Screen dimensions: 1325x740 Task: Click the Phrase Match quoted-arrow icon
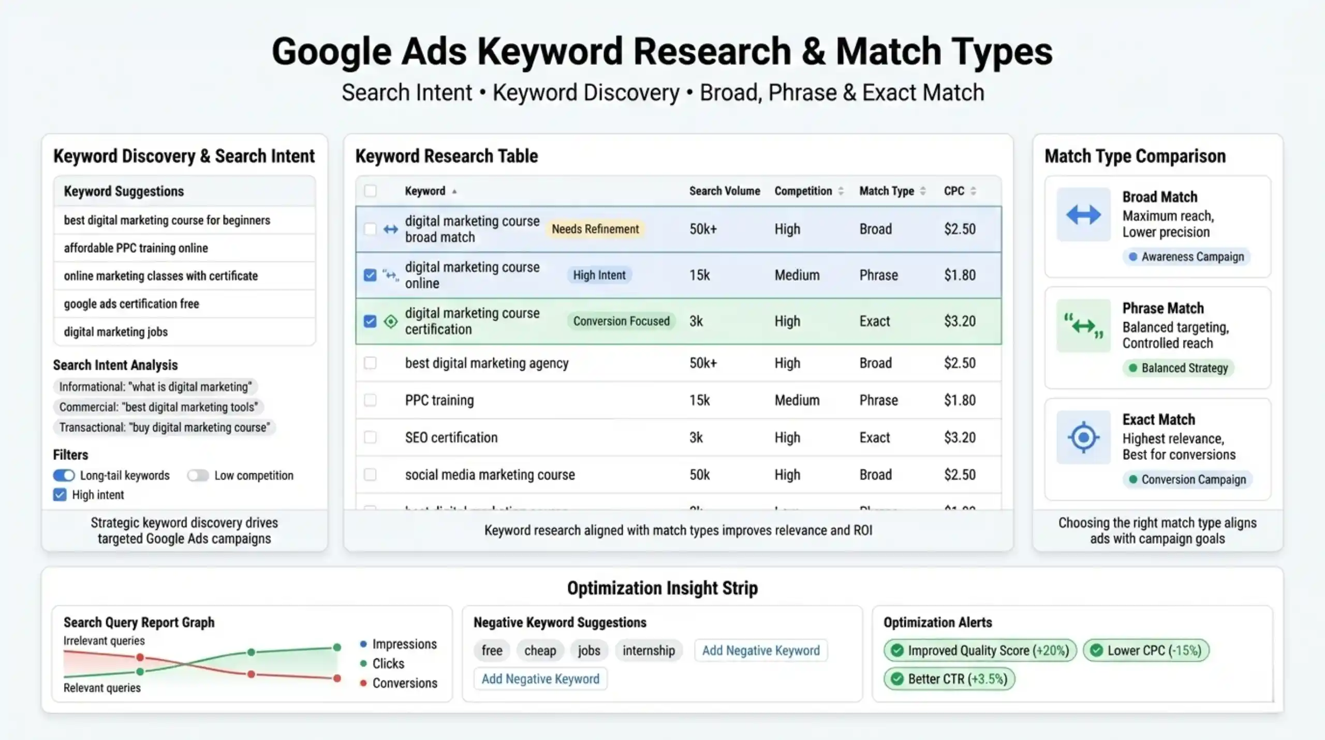[1083, 326]
